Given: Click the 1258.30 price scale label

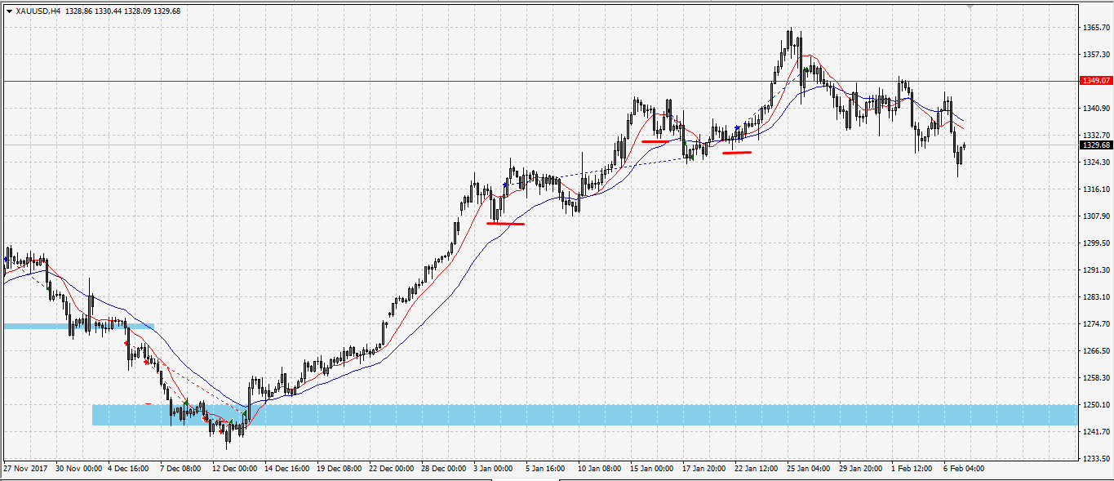Looking at the screenshot, I should coord(1096,377).
